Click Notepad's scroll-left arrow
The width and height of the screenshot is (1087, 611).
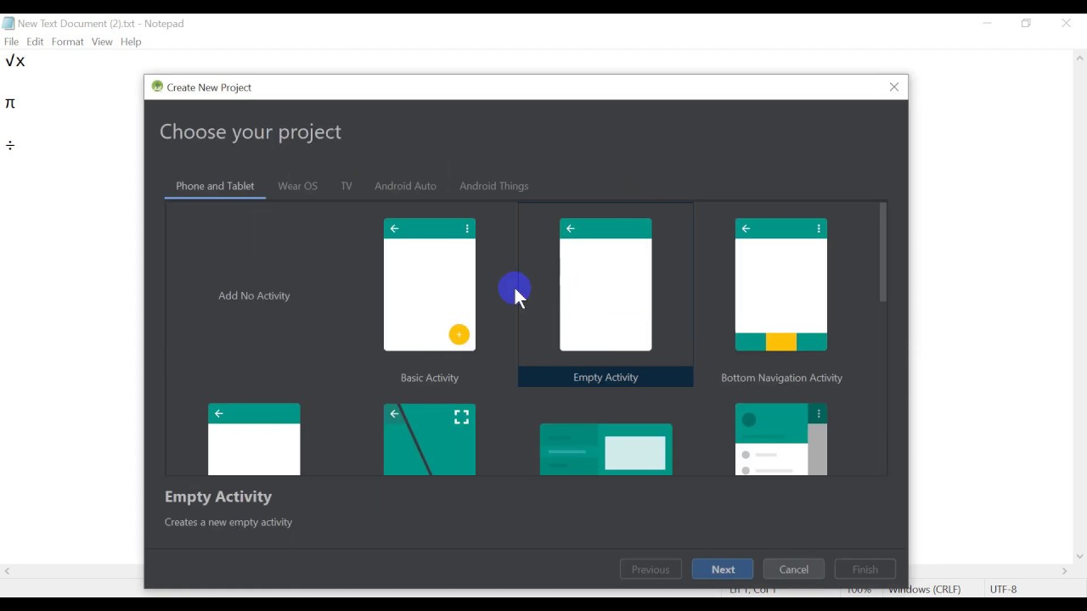point(8,572)
